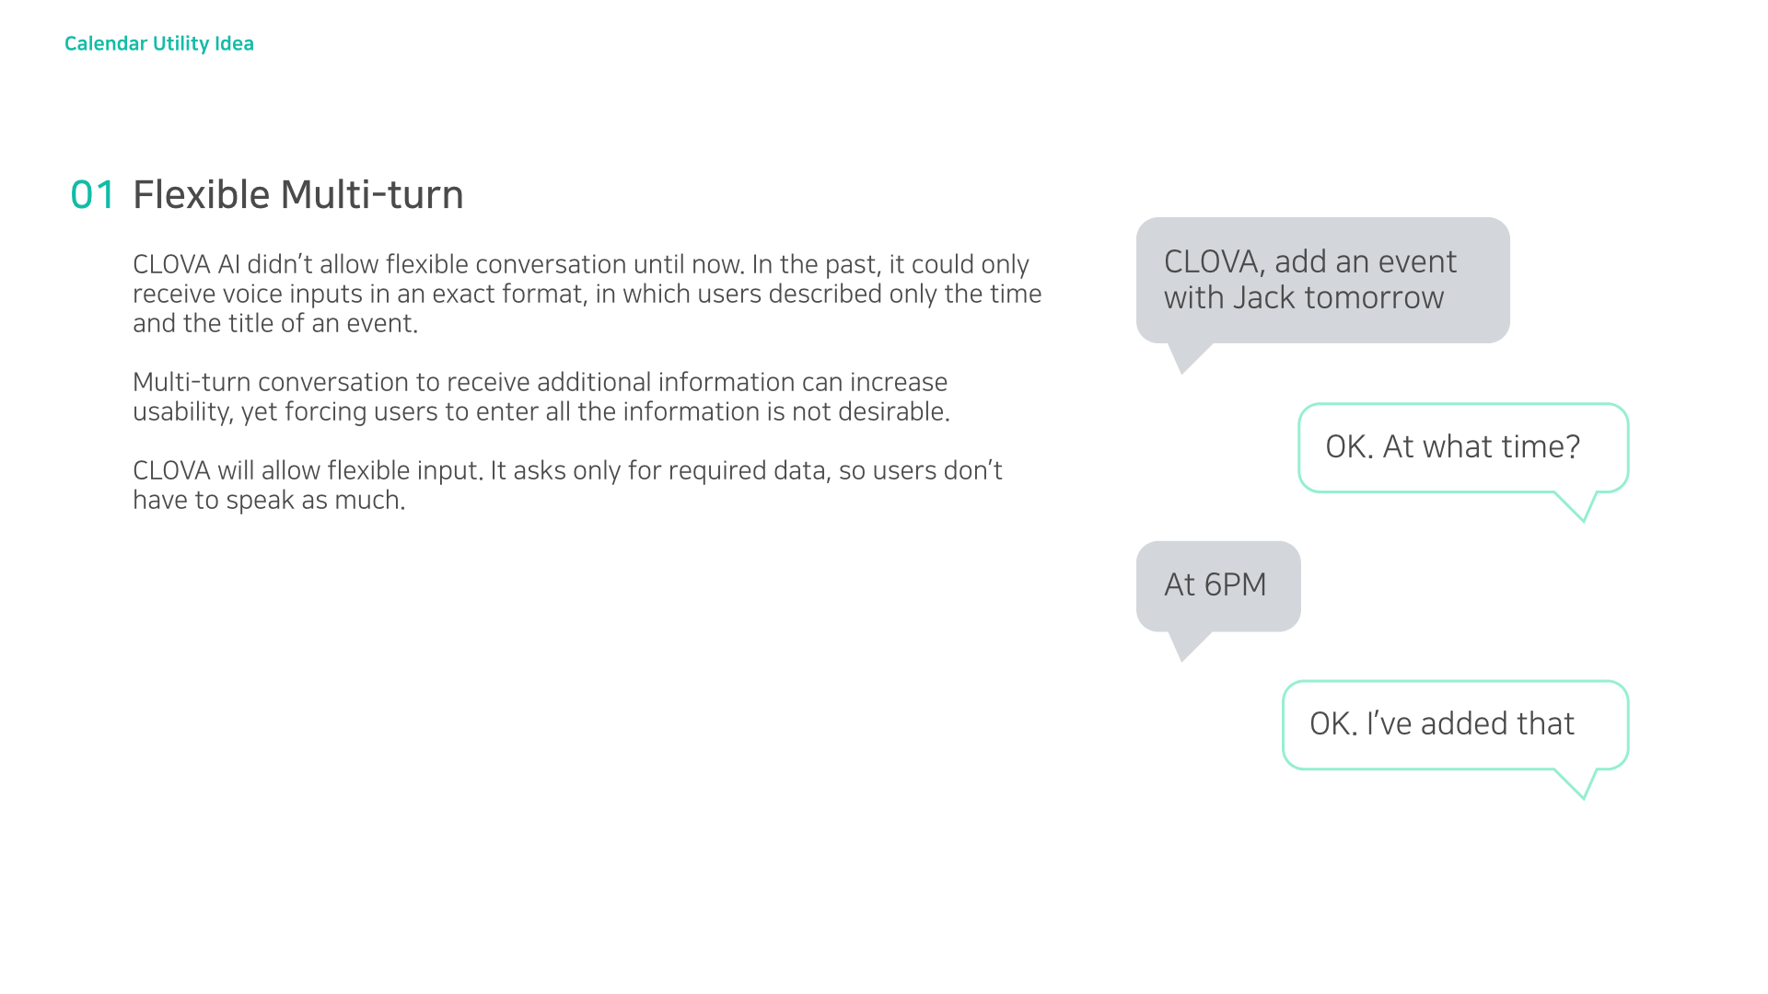Select the 'OK. At what time?' reply bubble

click(1463, 447)
